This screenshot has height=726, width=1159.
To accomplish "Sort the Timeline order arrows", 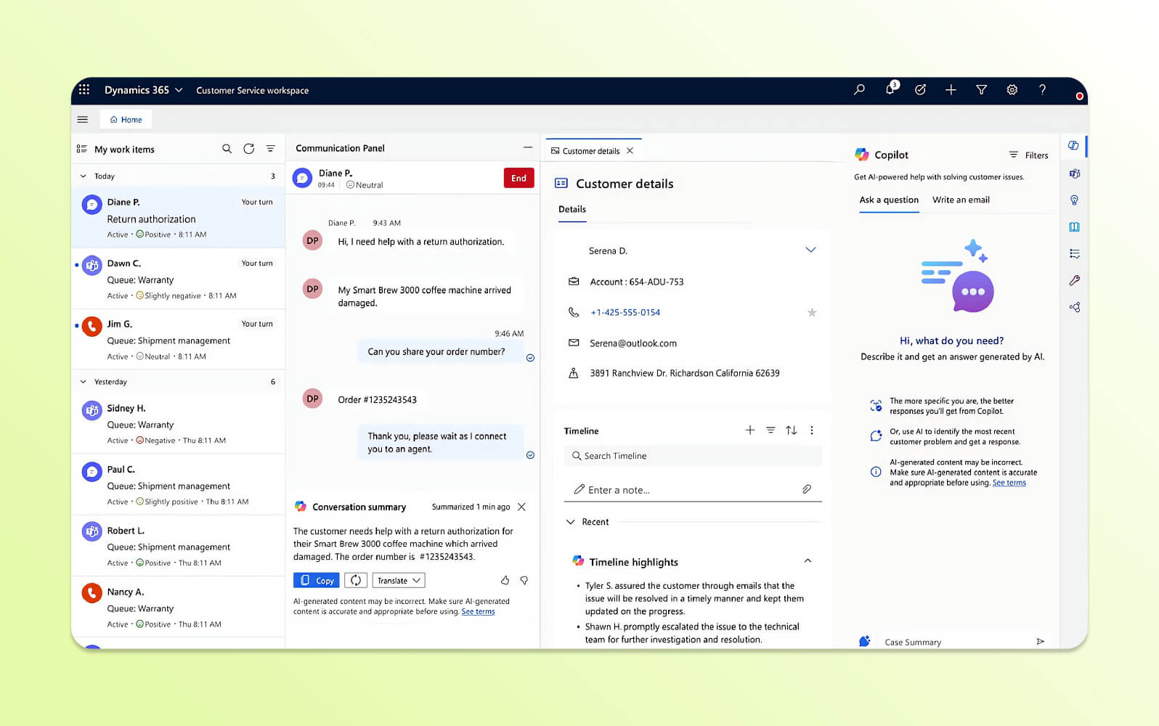I will pos(792,431).
